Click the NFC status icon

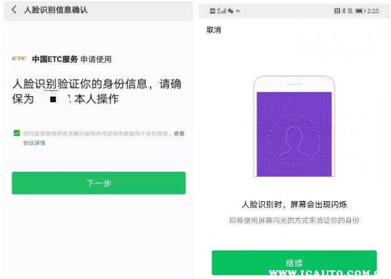(337, 11)
